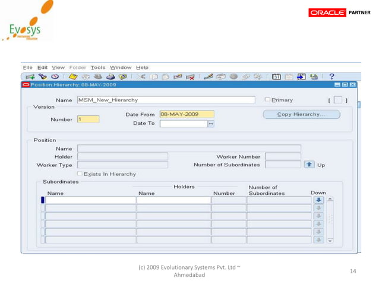Click the Cut scissors icon in toolbar
Viewport: 379px width, 284px height.
pos(142,76)
